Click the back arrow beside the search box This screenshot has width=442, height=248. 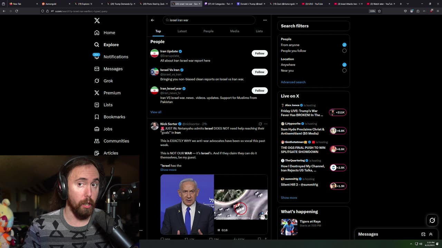pos(152,20)
